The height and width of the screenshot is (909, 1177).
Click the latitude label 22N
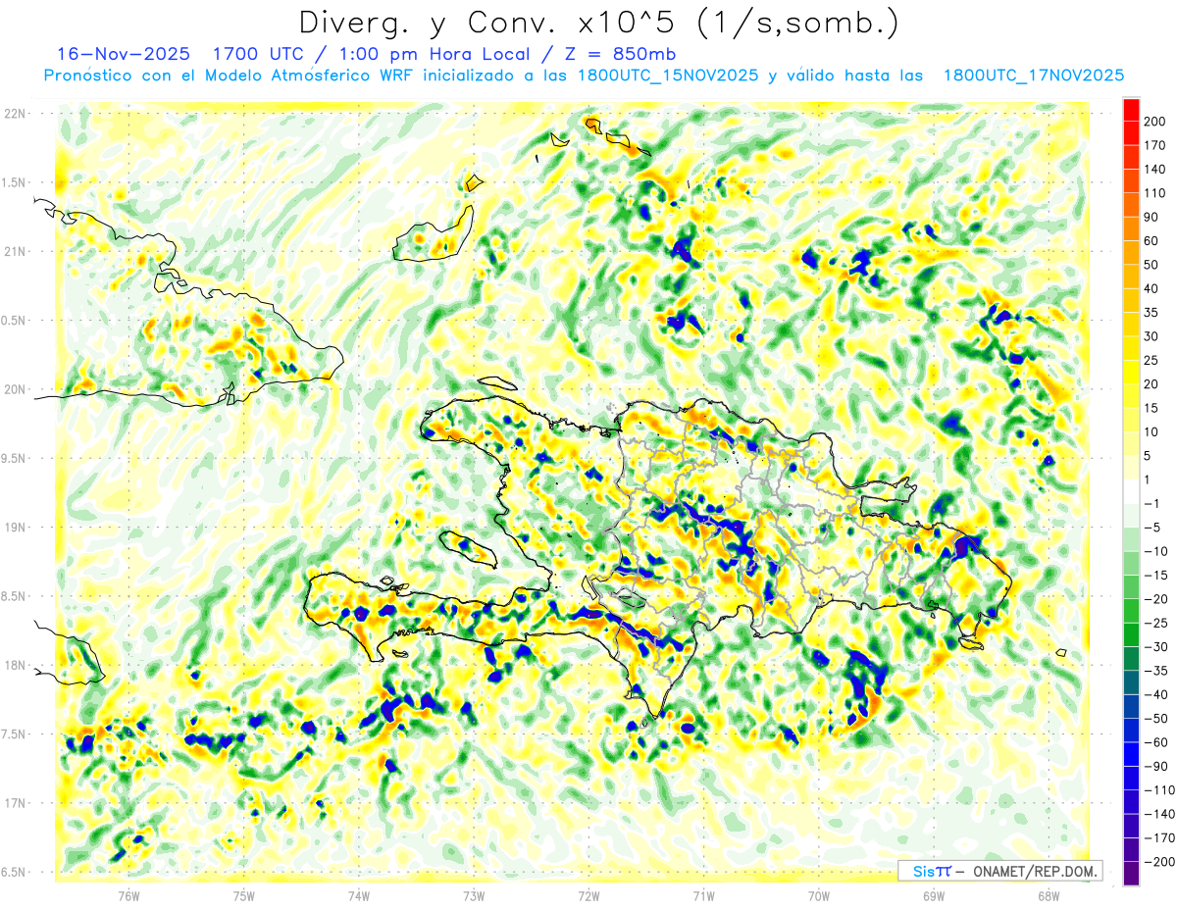(14, 114)
